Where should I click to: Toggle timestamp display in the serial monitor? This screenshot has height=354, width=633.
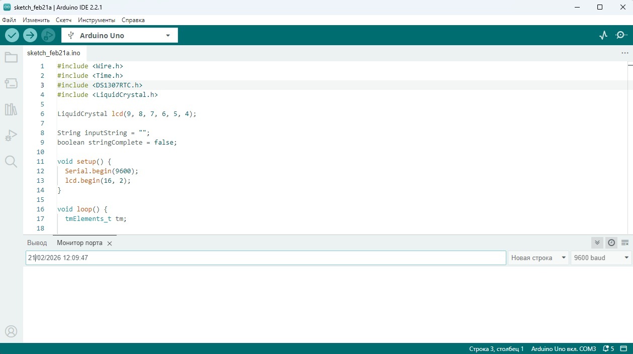tap(611, 243)
